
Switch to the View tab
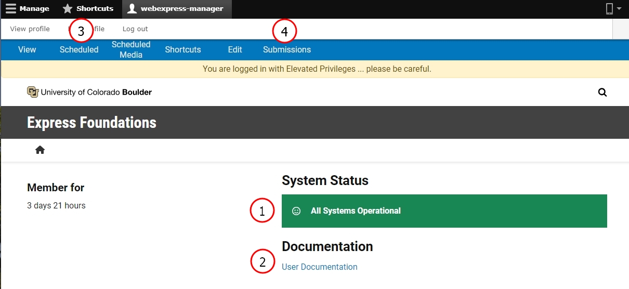27,50
